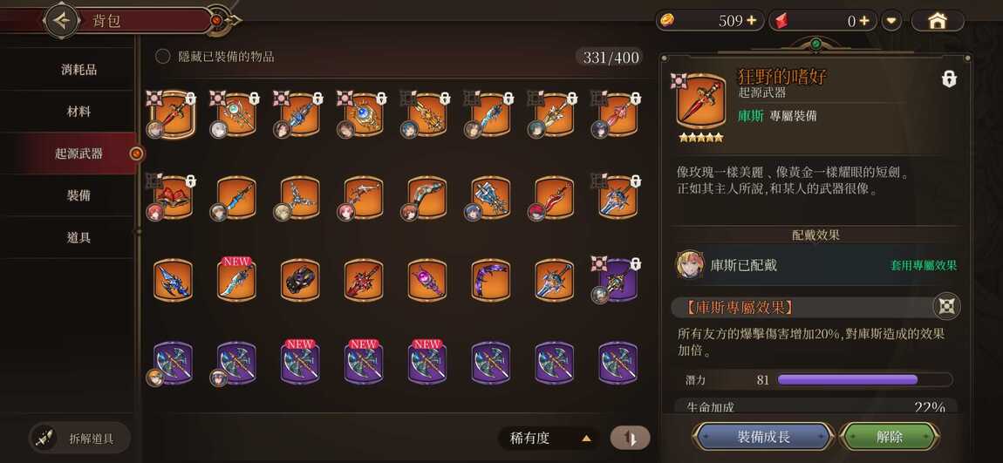Open the 材料 tab

point(78,112)
